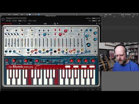Click the red Portamento Slope knob
139x104 pixels.
coord(26,61)
